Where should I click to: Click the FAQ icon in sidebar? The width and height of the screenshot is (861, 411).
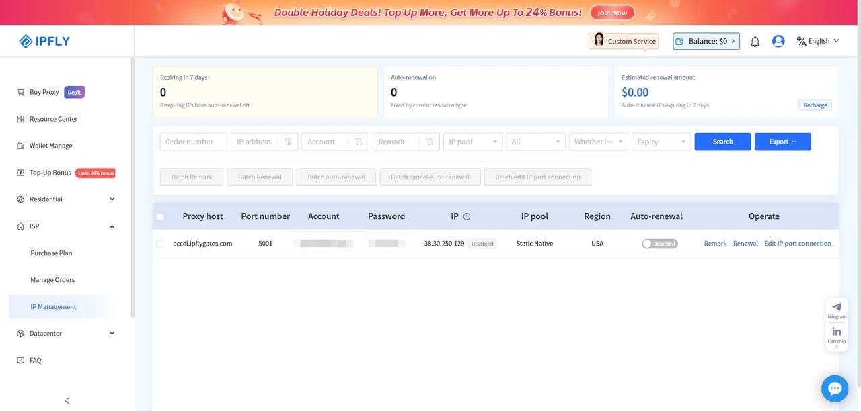[x=20, y=361]
